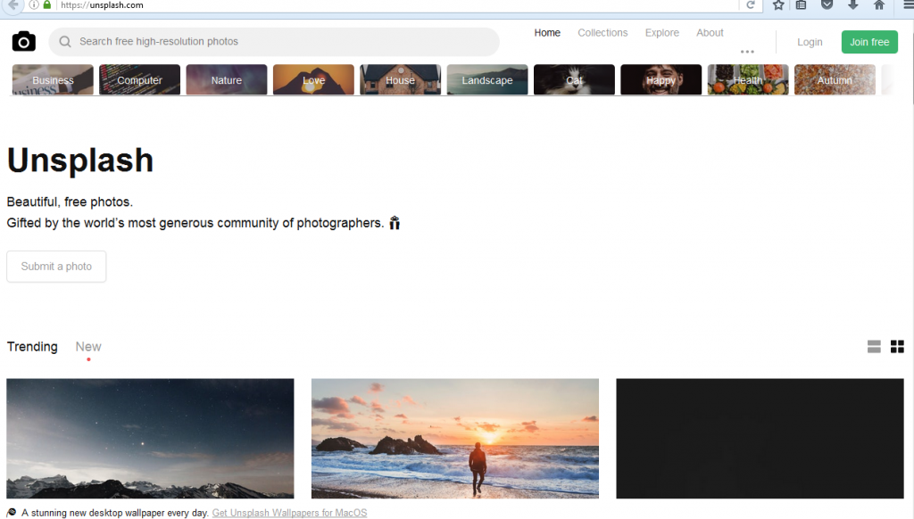Open the Collections nav item
Screen dimensions: 914x519
(x=602, y=33)
